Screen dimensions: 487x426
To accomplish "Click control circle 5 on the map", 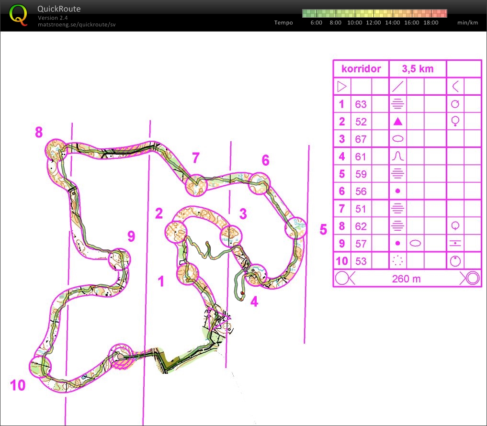I will tap(295, 228).
